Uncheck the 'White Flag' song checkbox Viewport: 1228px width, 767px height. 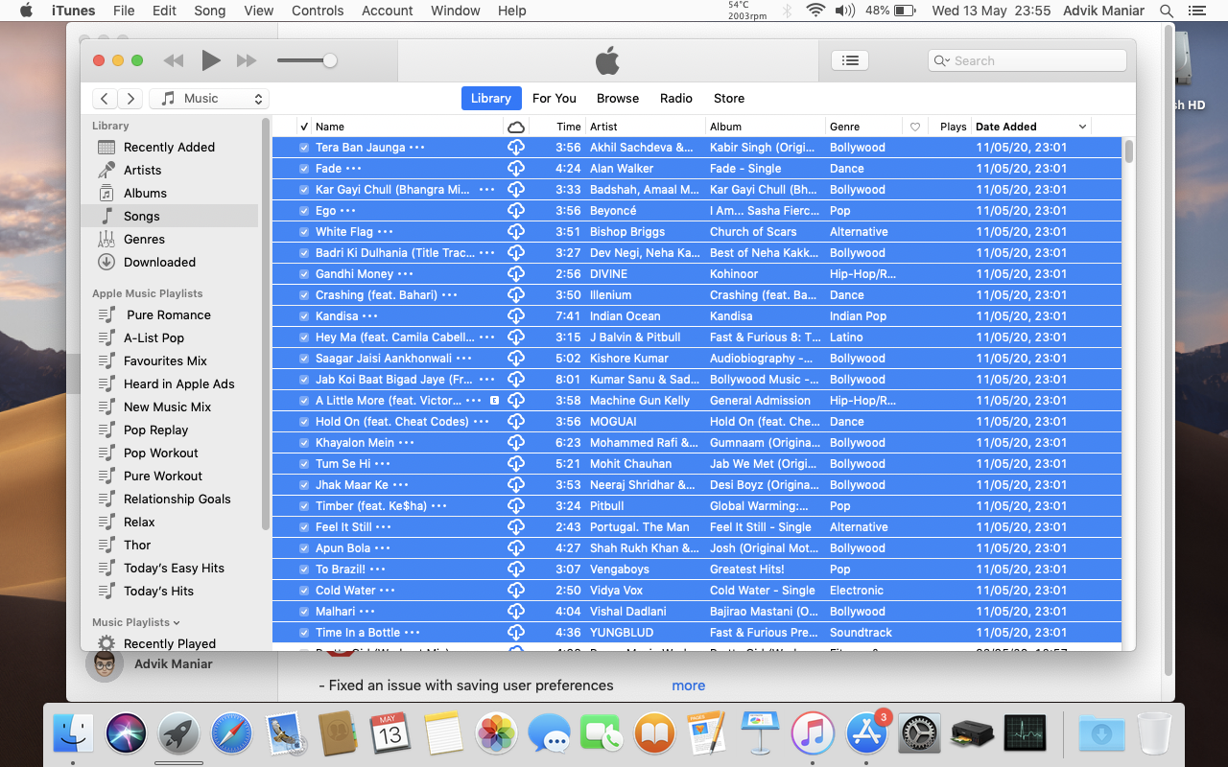click(304, 232)
